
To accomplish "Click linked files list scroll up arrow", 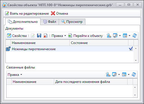I will pos(135,87).
